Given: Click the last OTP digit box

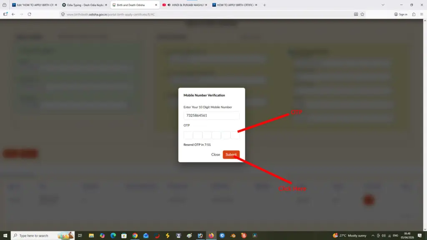Looking at the screenshot, I should 235,135.
